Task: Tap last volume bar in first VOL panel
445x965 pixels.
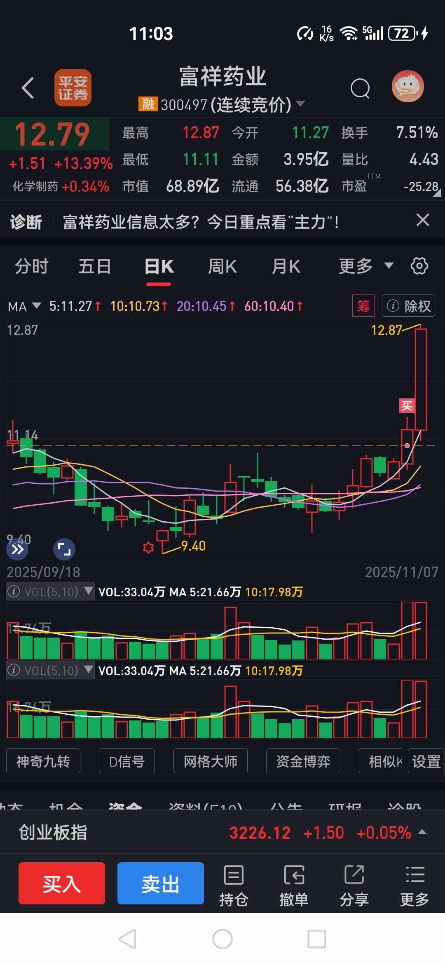Action: pyautogui.click(x=421, y=631)
